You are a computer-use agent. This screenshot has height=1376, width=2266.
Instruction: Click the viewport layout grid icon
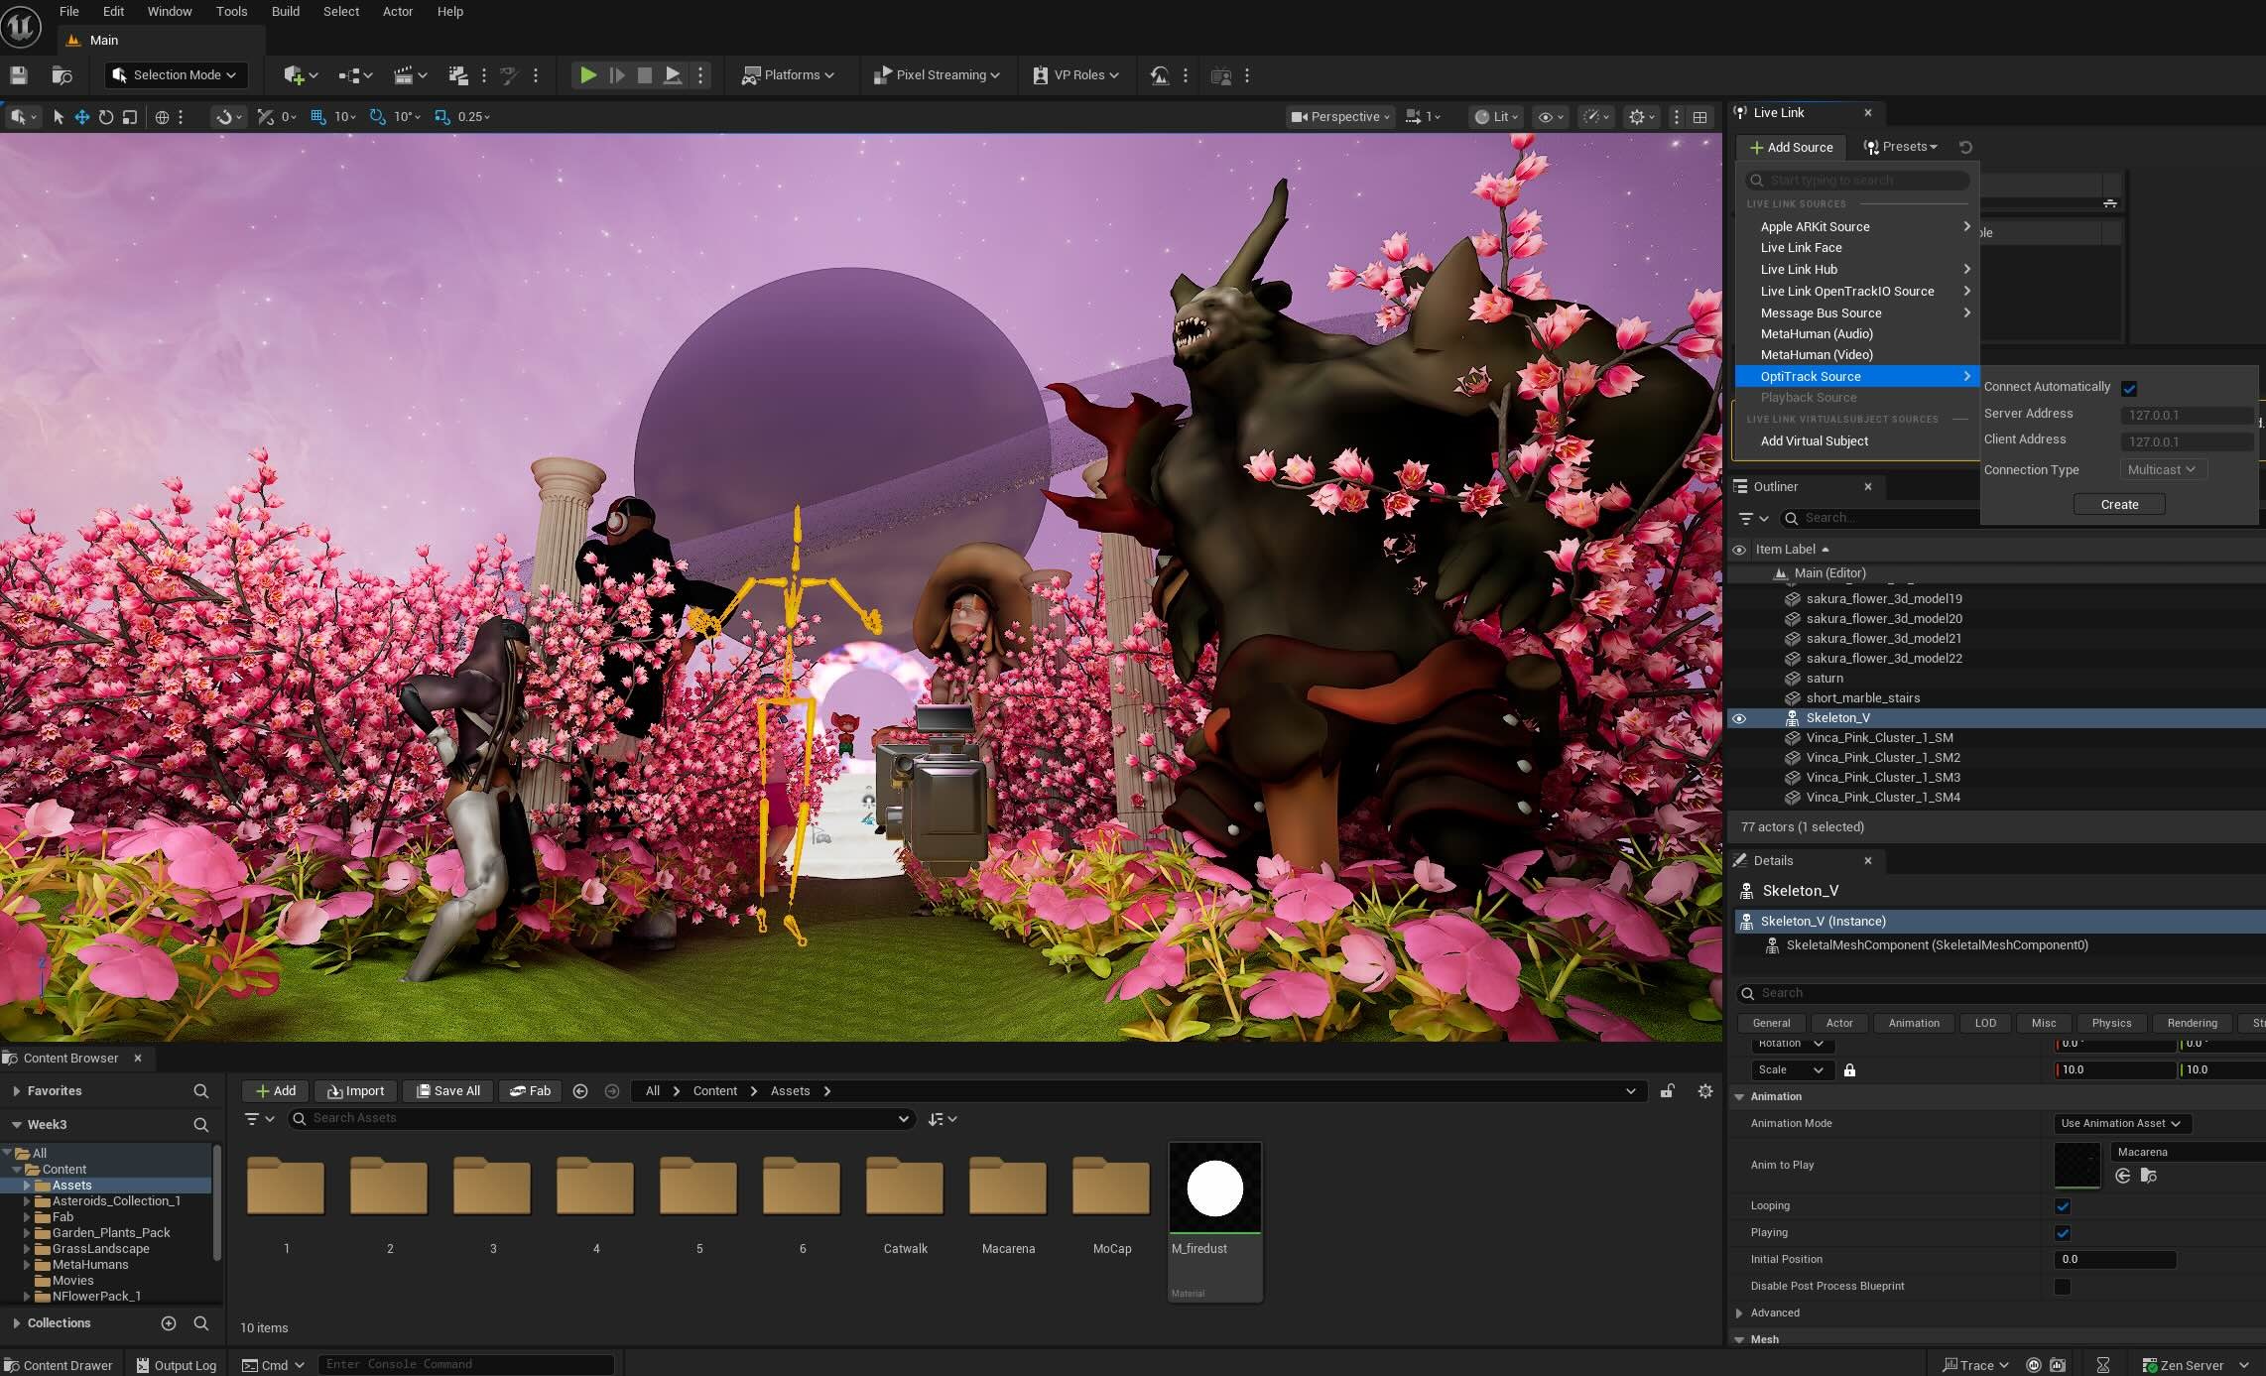(x=1699, y=117)
